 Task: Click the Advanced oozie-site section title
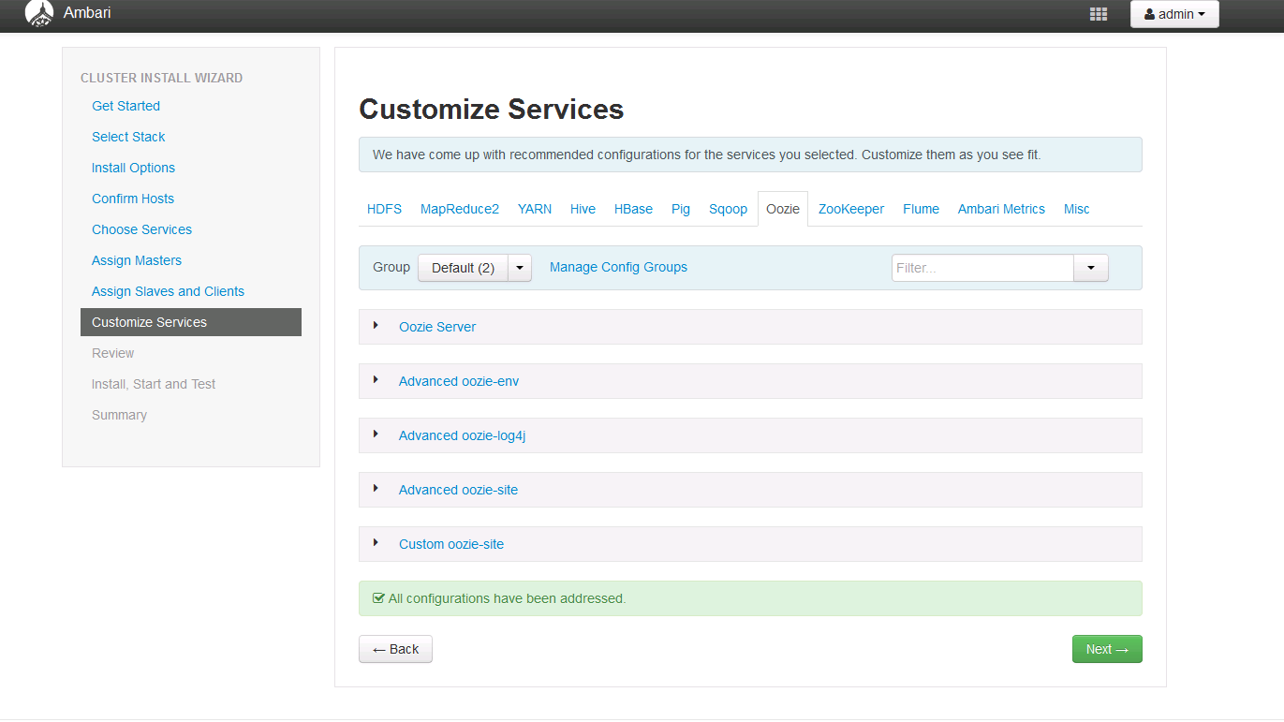pyautogui.click(x=458, y=490)
